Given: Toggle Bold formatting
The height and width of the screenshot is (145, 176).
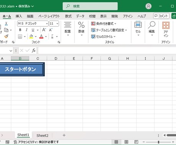Looking at the screenshot, I should tap(20, 30).
